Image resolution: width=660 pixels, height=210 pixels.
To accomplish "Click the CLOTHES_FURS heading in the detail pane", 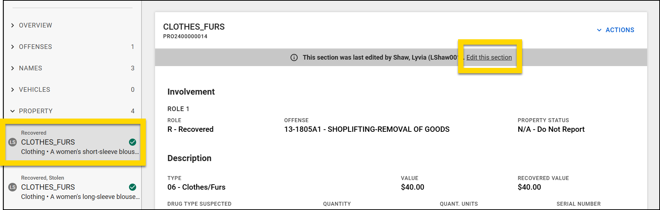I will 194,26.
